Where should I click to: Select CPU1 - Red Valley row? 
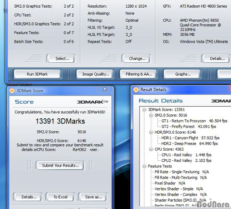click(x=186, y=155)
